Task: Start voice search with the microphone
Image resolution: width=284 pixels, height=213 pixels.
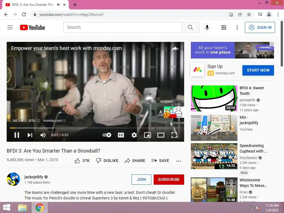Action: point(207,27)
